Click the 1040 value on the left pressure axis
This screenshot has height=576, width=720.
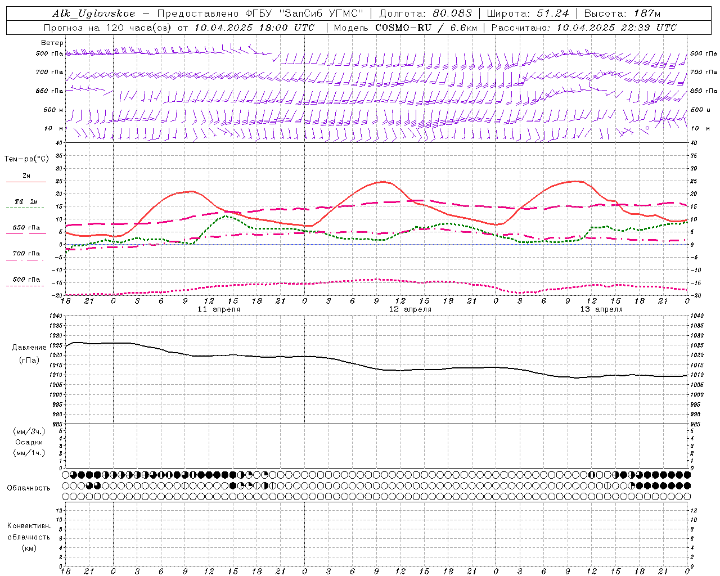coord(55,316)
